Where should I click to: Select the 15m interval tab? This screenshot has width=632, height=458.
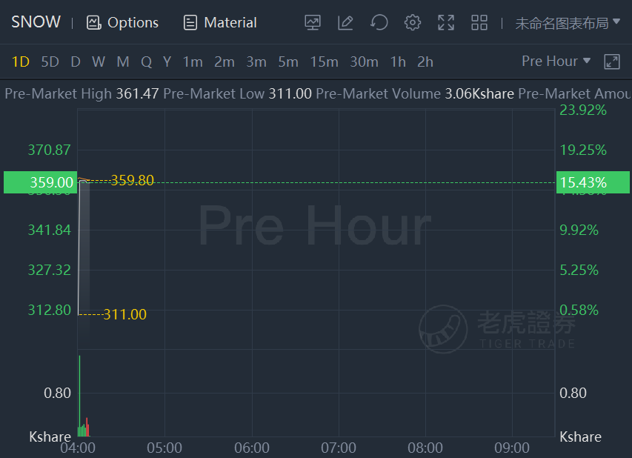[x=324, y=62]
